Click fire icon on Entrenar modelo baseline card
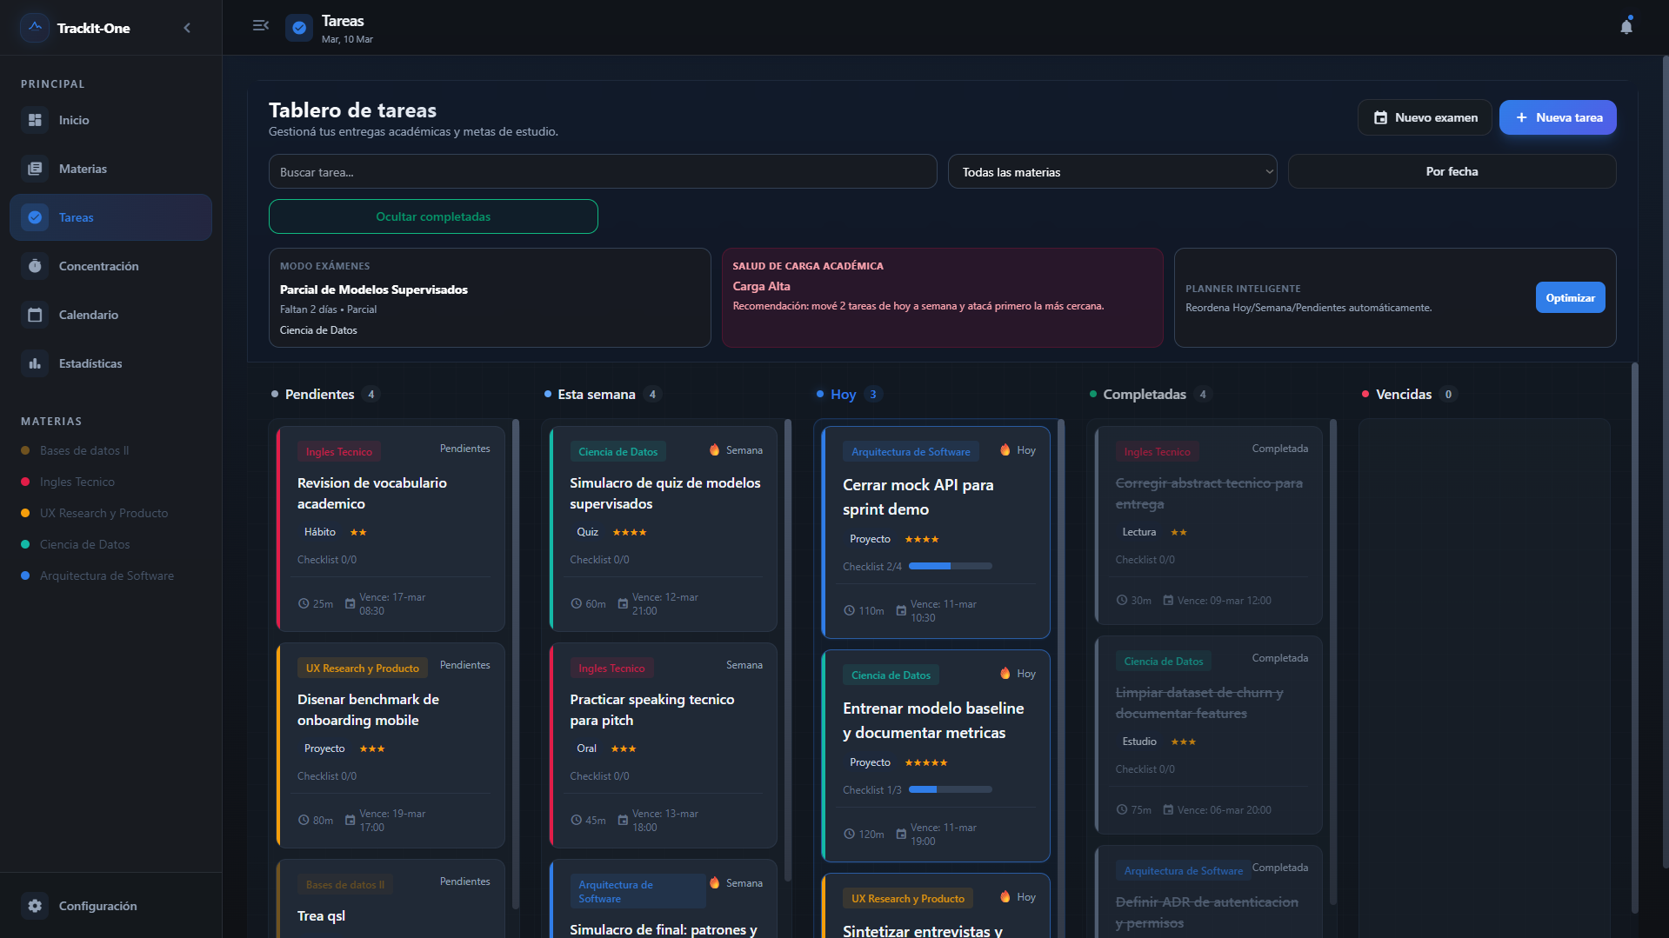This screenshot has height=938, width=1669. click(1005, 673)
